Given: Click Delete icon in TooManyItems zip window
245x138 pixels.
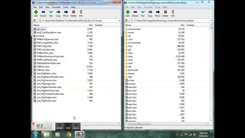Looking at the screenshot, I should coord(73,12).
